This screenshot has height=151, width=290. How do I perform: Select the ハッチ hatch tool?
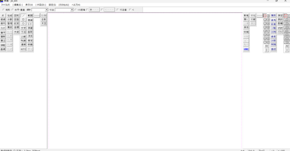tap(3, 28)
